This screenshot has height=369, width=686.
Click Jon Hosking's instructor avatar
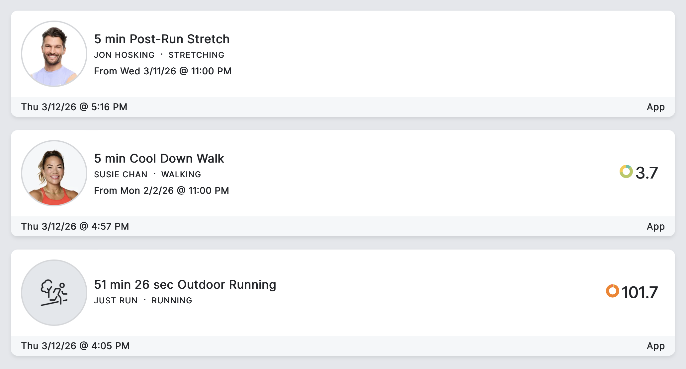pyautogui.click(x=54, y=54)
